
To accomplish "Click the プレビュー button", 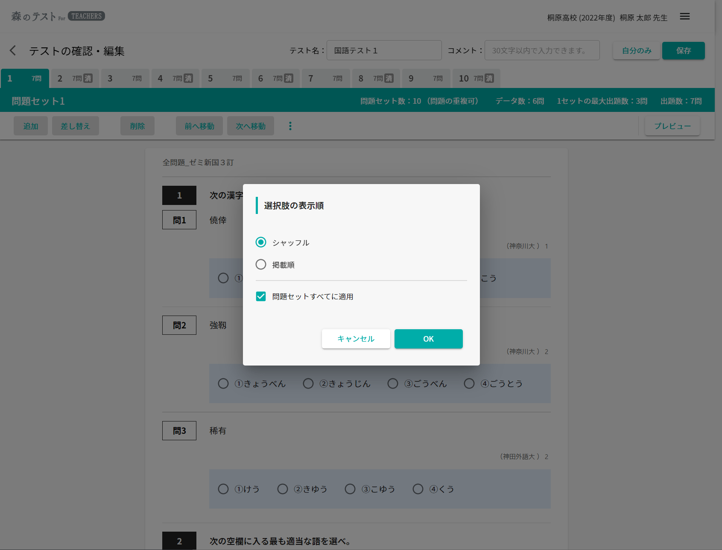I will [672, 126].
